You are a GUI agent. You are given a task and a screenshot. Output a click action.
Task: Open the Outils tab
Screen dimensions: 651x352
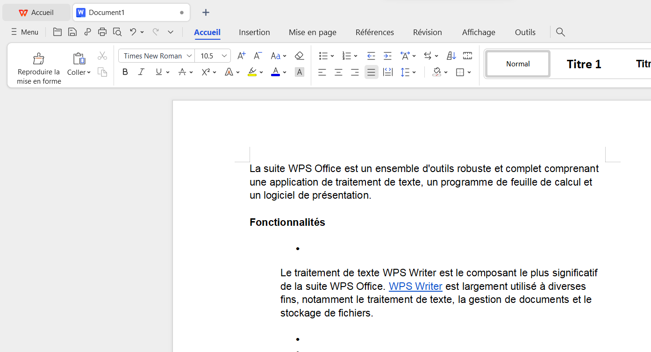click(525, 32)
